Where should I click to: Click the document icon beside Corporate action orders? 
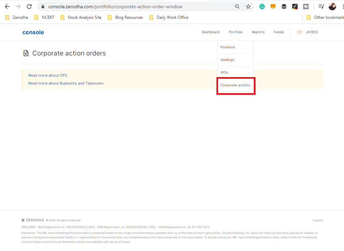tap(26, 53)
